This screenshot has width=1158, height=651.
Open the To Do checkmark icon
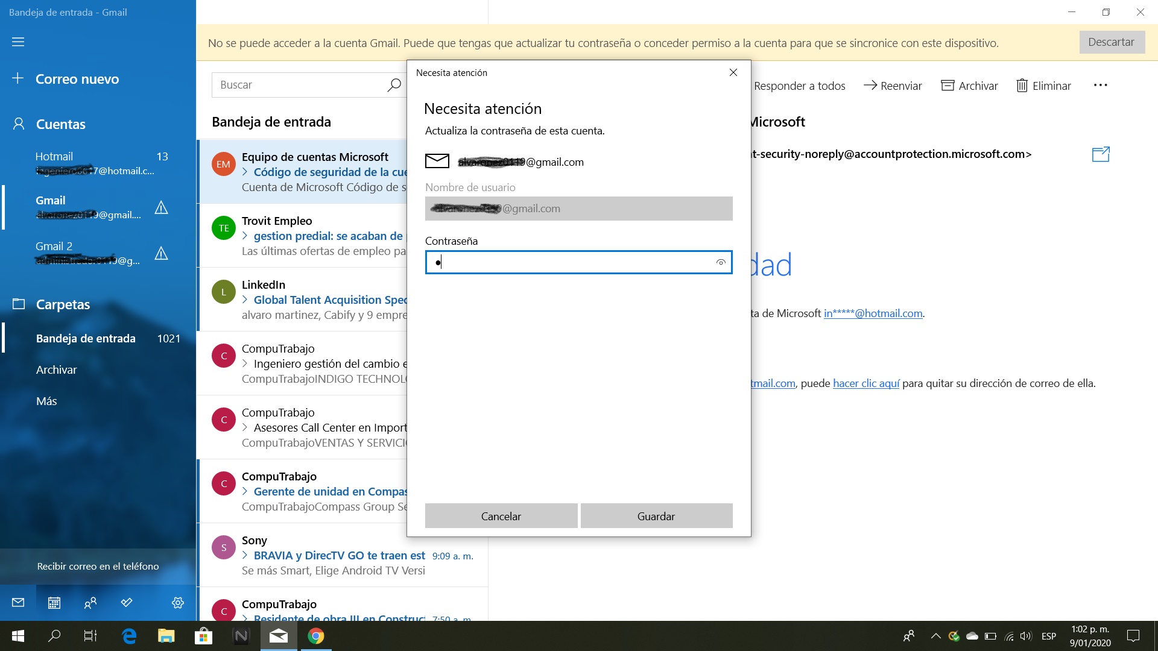point(127,602)
